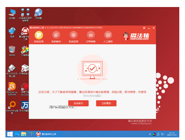
Task: Click the 魔法猪 mofazhu.com logo
Action: tap(136, 36)
